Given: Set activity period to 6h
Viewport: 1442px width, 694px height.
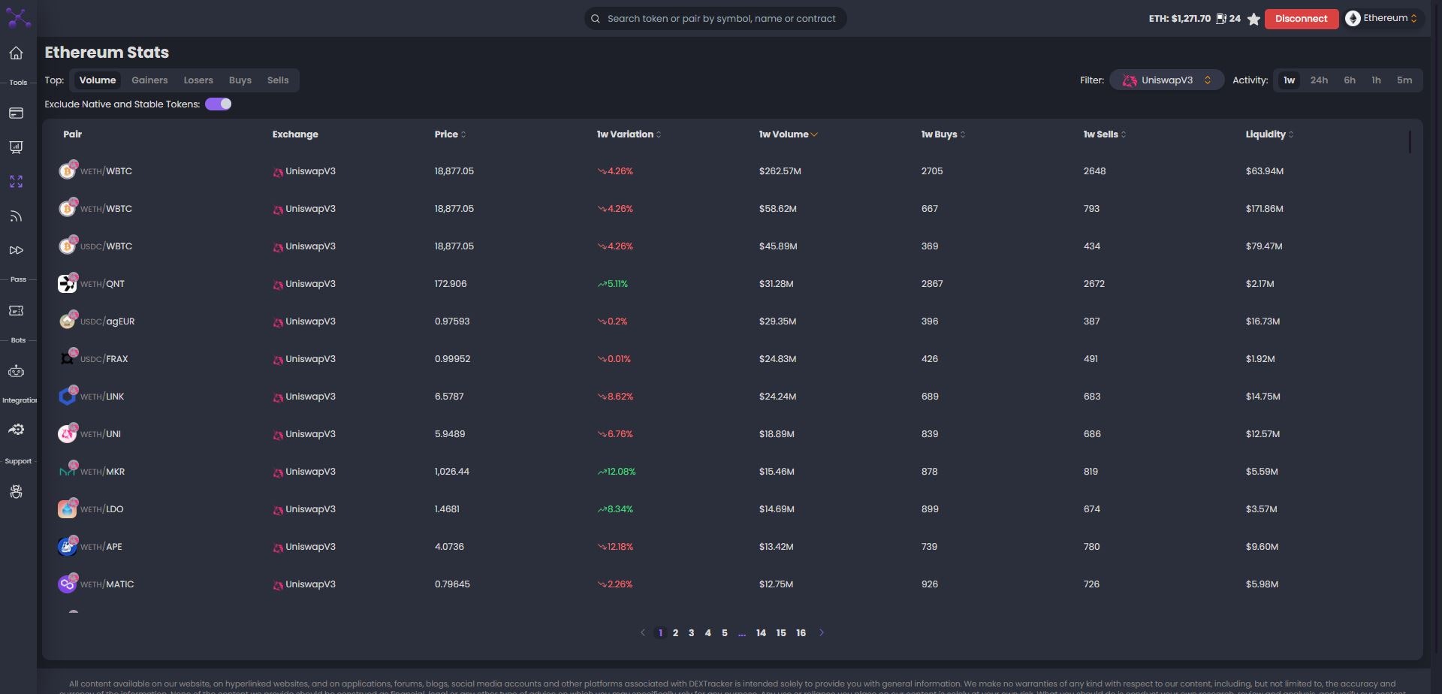Looking at the screenshot, I should point(1350,80).
